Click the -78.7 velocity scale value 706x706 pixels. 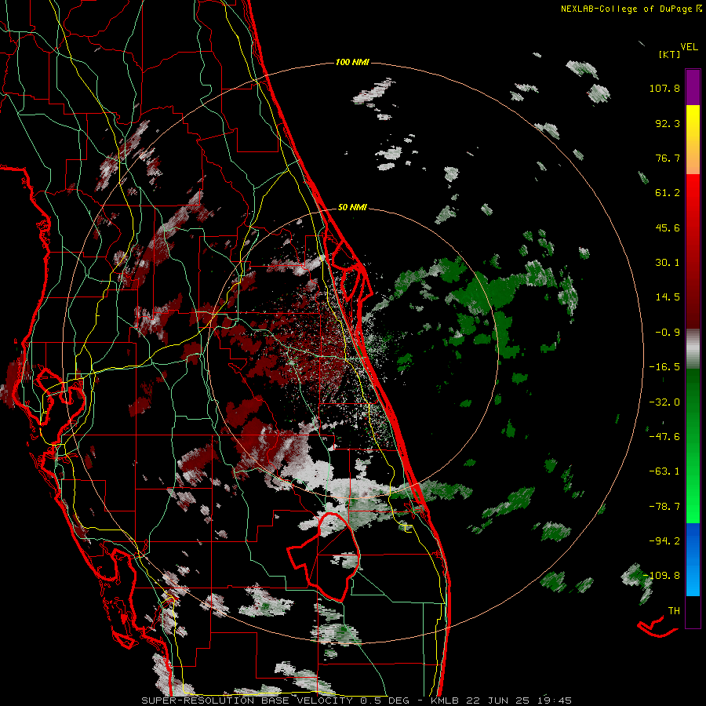pyautogui.click(x=664, y=507)
